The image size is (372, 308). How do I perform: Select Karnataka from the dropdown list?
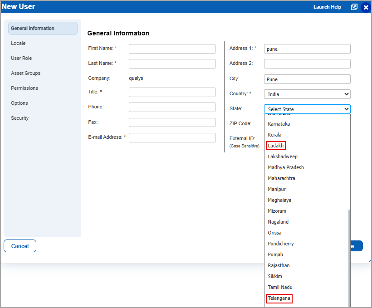tap(279, 124)
